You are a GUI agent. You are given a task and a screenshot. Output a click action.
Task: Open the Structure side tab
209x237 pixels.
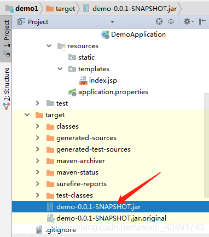tap(7, 84)
